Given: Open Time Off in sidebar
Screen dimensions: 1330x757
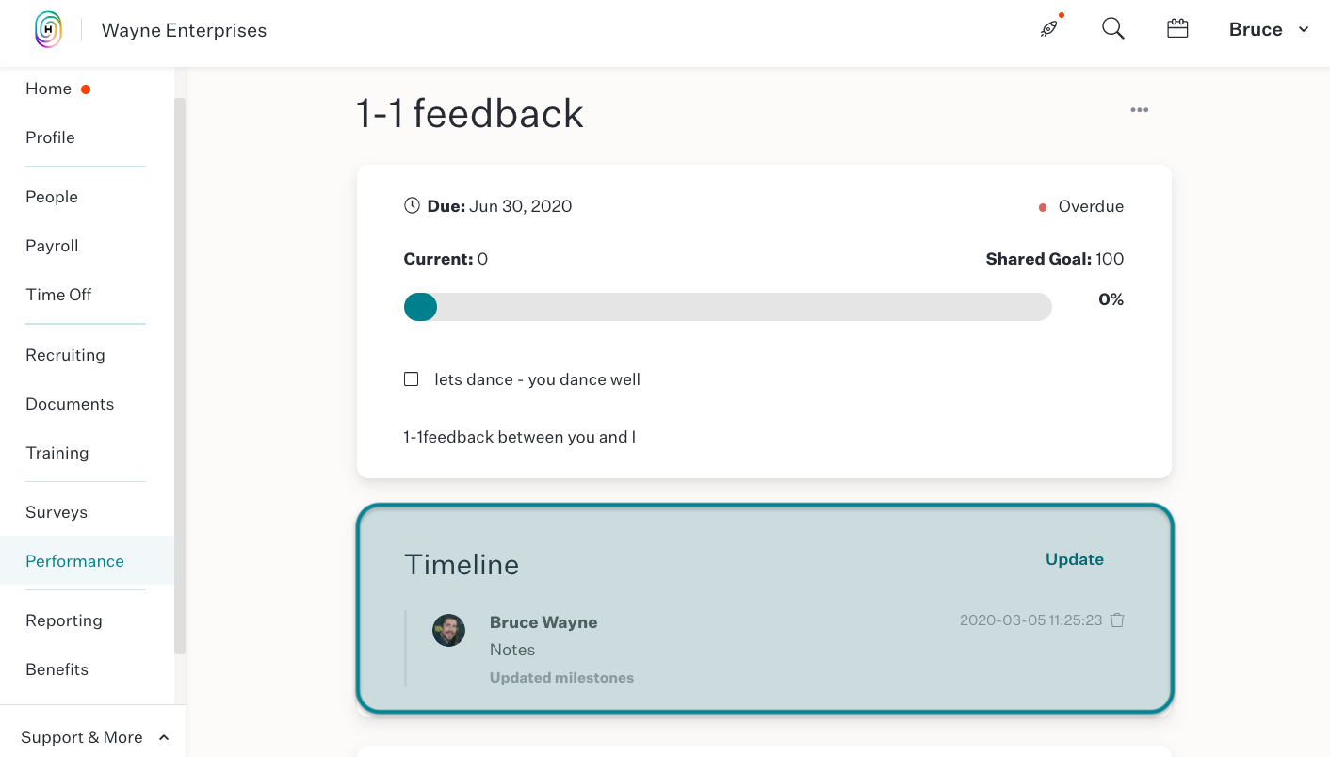Looking at the screenshot, I should [58, 295].
